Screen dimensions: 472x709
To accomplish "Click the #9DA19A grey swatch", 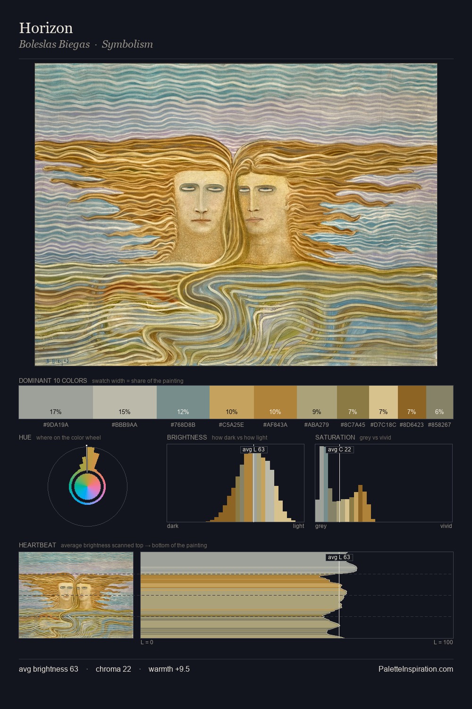I will (56, 402).
